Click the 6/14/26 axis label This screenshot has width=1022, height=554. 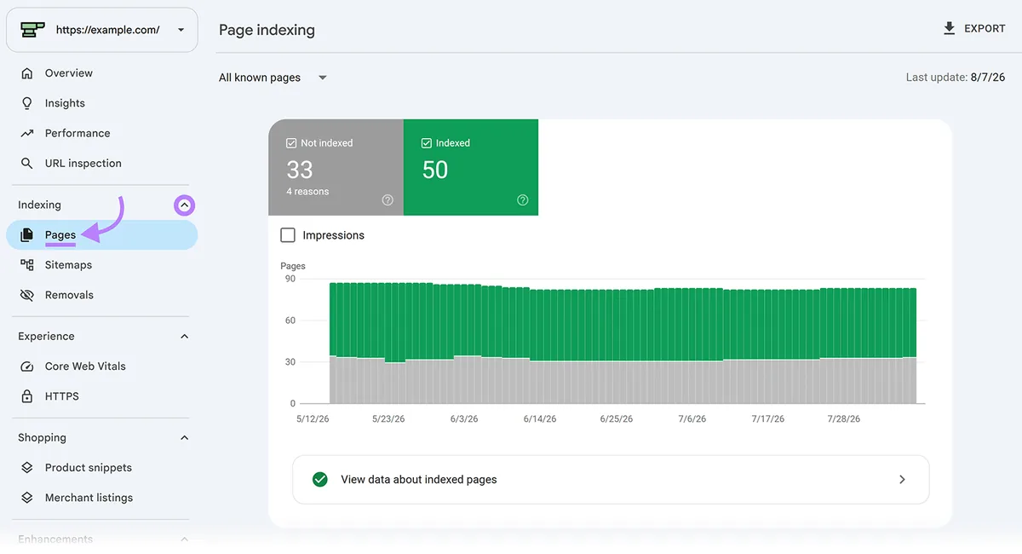coord(540,419)
